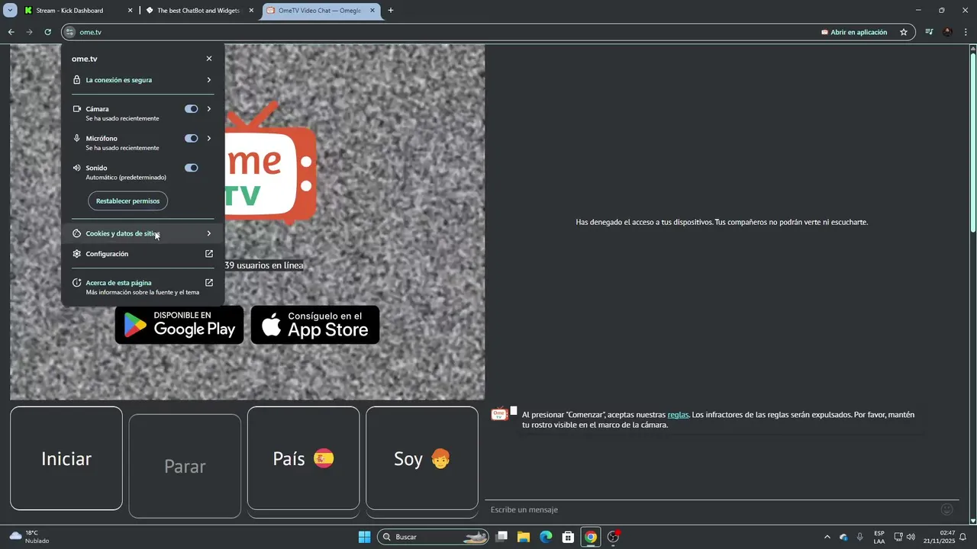The height and width of the screenshot is (549, 977).
Task: Click the Google Play download badge
Action: [179, 325]
